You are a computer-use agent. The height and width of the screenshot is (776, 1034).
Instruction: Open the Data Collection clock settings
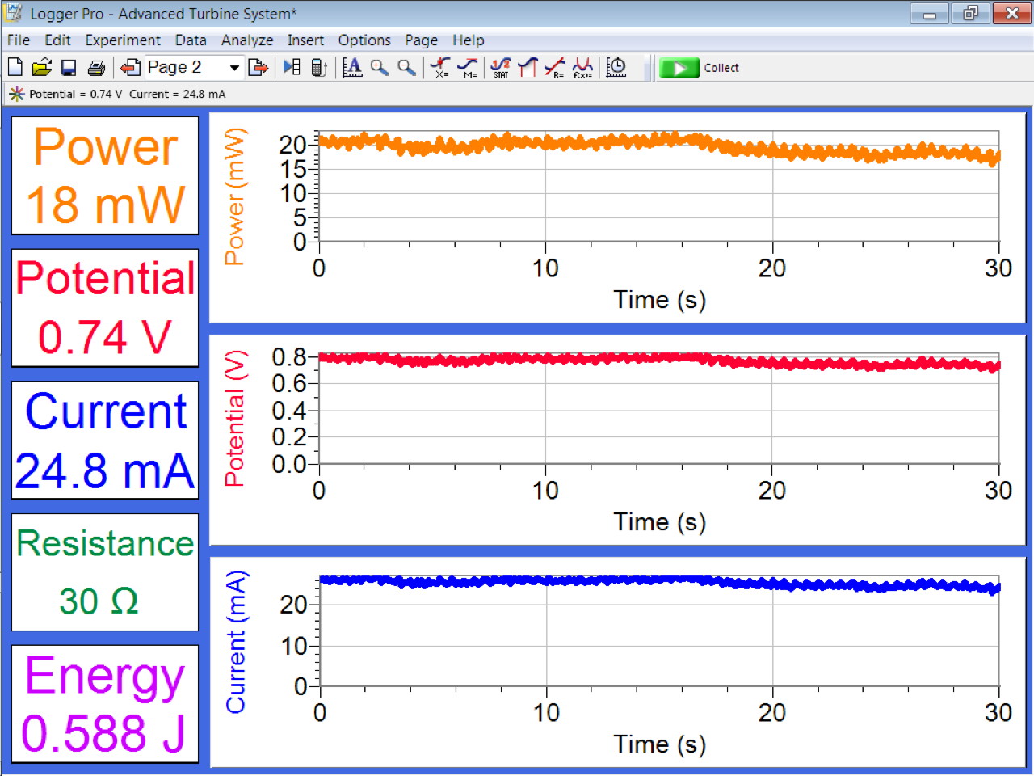pyautogui.click(x=616, y=68)
